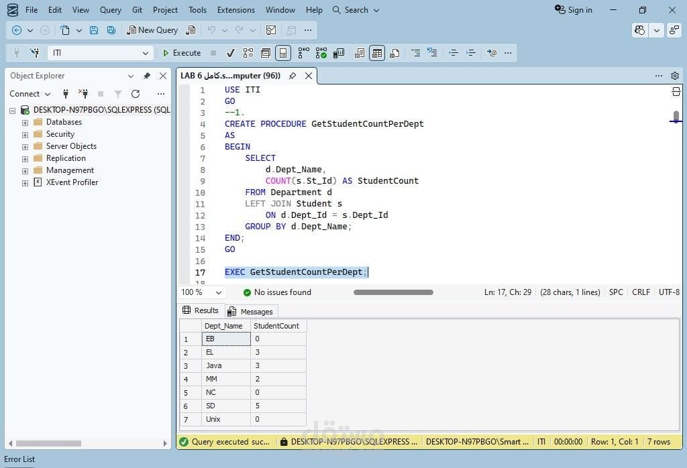Select the Management tree item
Viewport: 687px width, 468px height.
[70, 170]
